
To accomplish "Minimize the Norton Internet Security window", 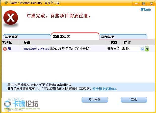I will [x=136, y=4].
